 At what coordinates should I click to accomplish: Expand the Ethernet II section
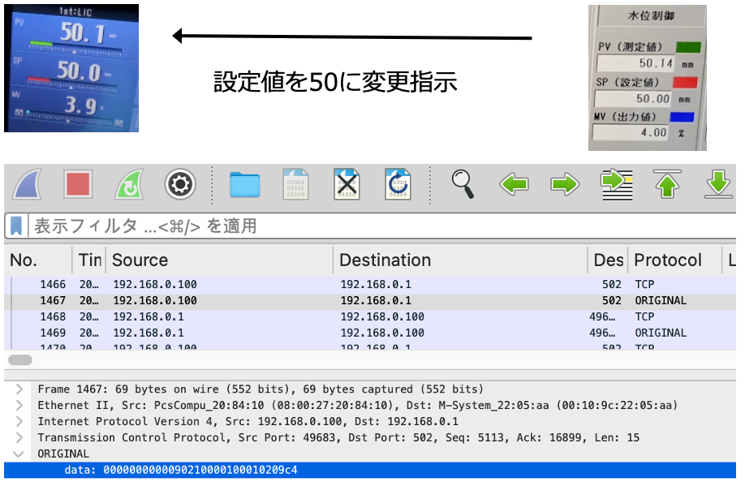[19, 406]
